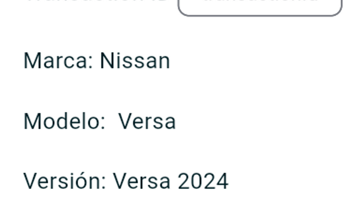Click the capital M in "Modelo"
The width and height of the screenshot is (364, 212).
[32, 121]
